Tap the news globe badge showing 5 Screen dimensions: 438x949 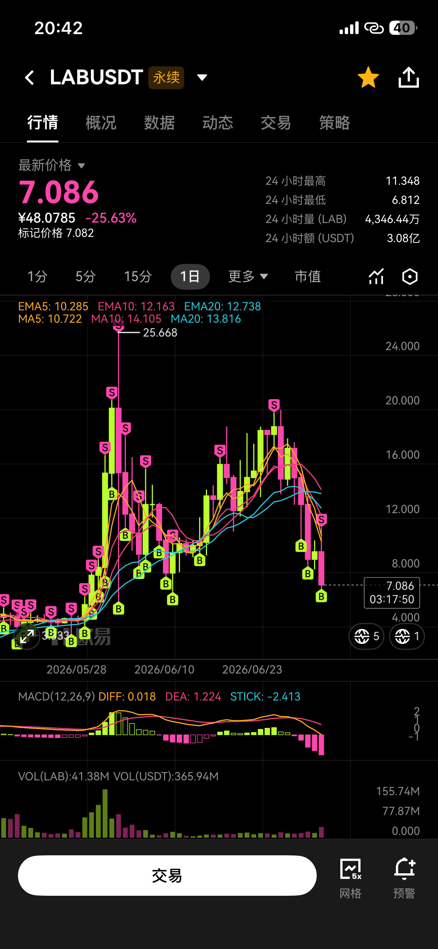point(366,636)
